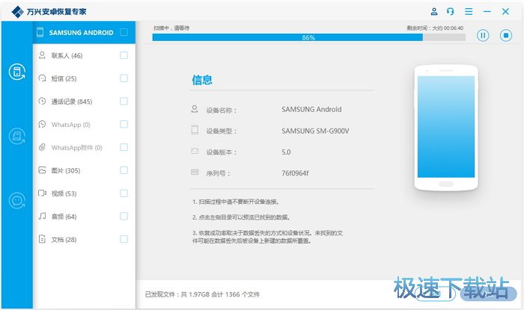524x310 pixels.
Task: Click the phone preview image
Action: pos(446,128)
